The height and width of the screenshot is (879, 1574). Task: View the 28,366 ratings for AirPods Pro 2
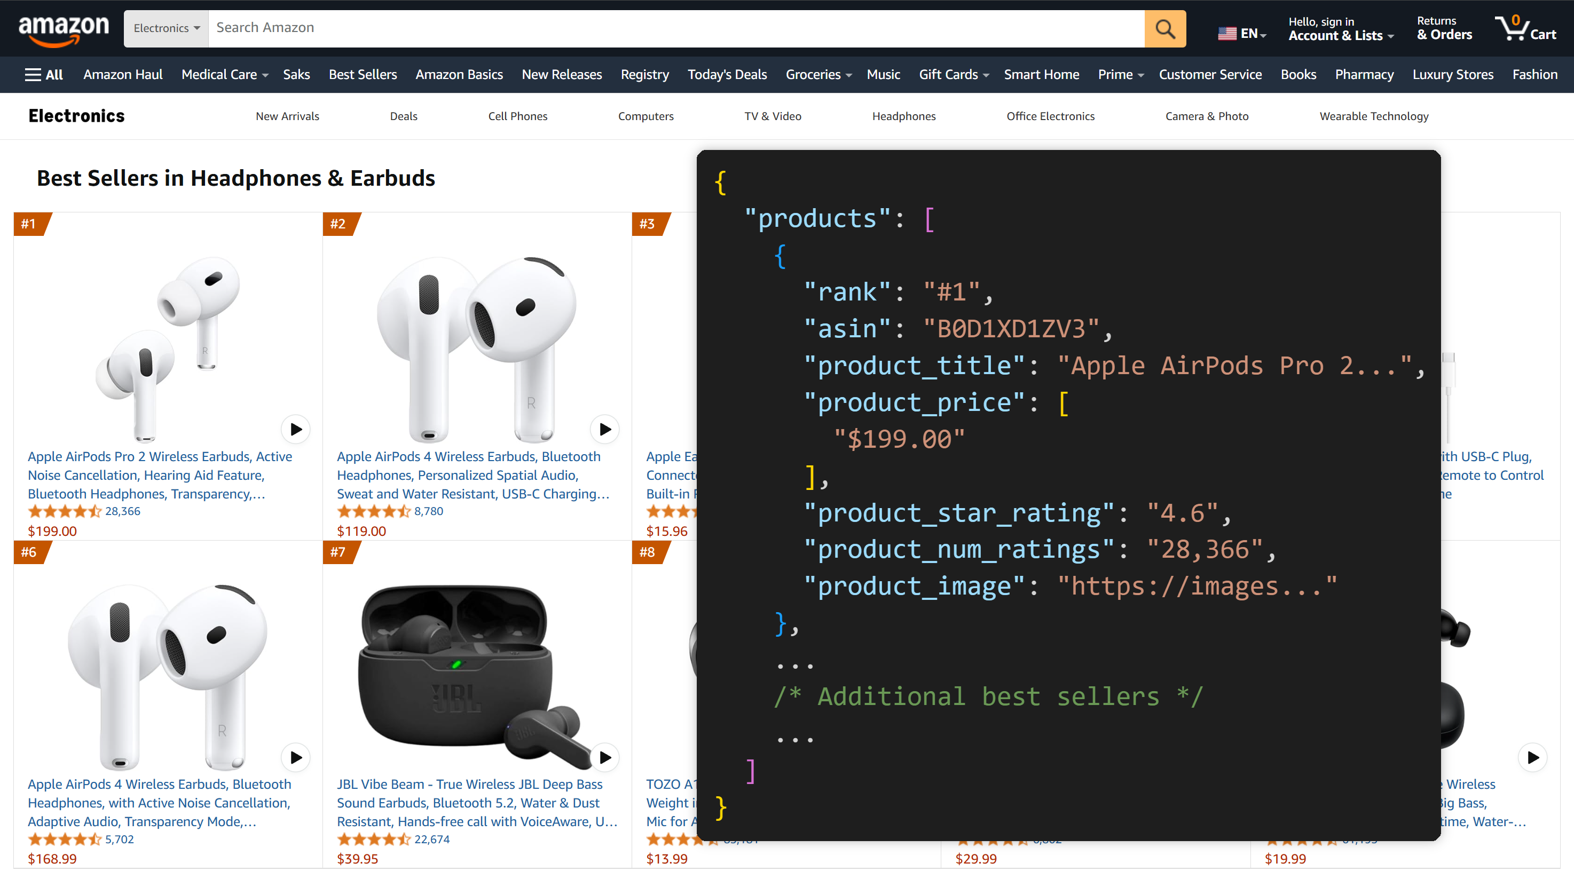122,511
